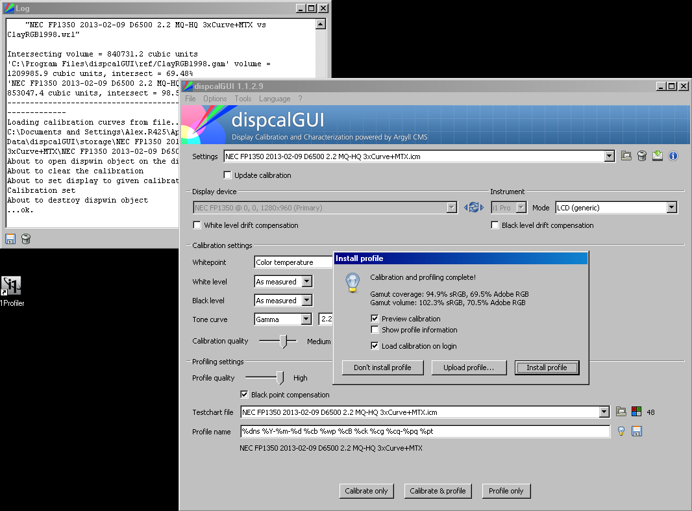Viewport: 692px width, 511px height.
Task: Click the '...ok.' line in Log
Action: (x=20, y=210)
